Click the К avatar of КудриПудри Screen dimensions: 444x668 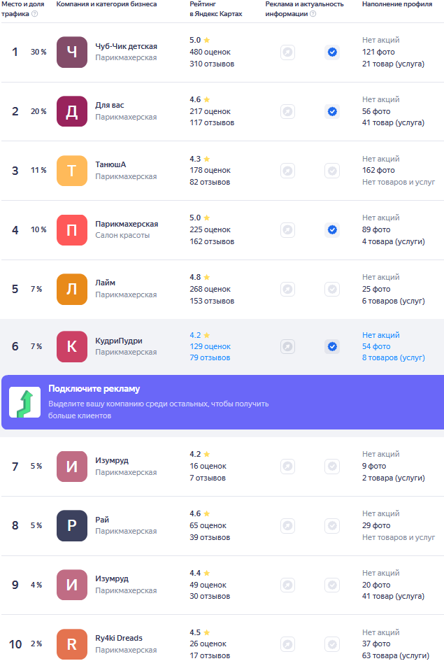pyautogui.click(x=72, y=347)
